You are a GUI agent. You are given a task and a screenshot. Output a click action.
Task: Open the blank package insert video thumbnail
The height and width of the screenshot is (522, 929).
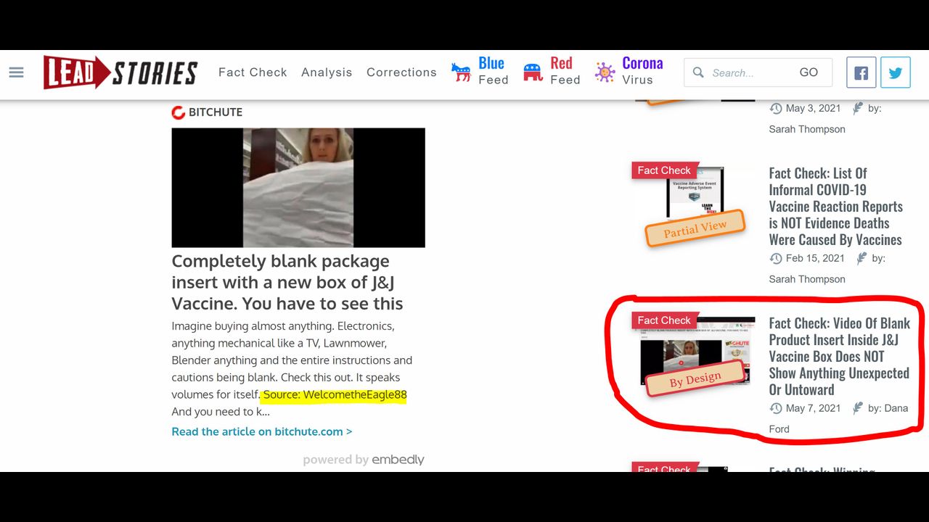(298, 188)
